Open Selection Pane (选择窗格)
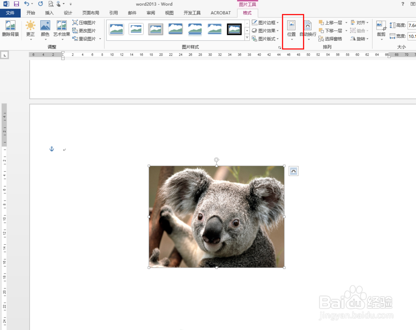This screenshot has height=330, width=416. pyautogui.click(x=330, y=39)
